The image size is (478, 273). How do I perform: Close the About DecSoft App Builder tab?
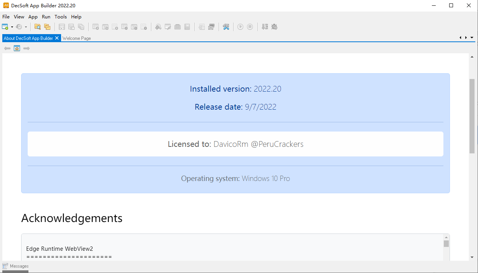(57, 38)
